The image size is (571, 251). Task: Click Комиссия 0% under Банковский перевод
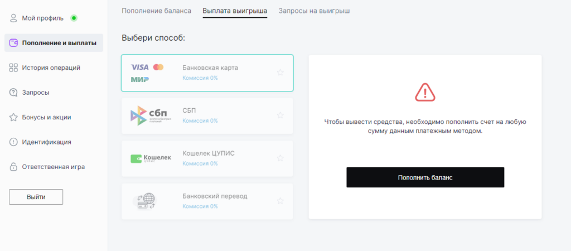(x=200, y=206)
